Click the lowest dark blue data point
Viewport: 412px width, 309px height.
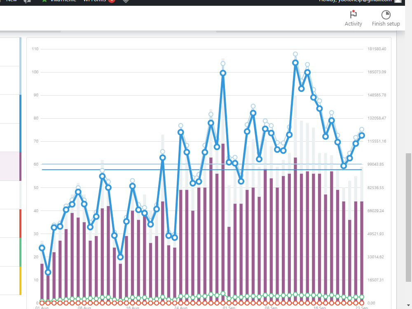[48, 272]
